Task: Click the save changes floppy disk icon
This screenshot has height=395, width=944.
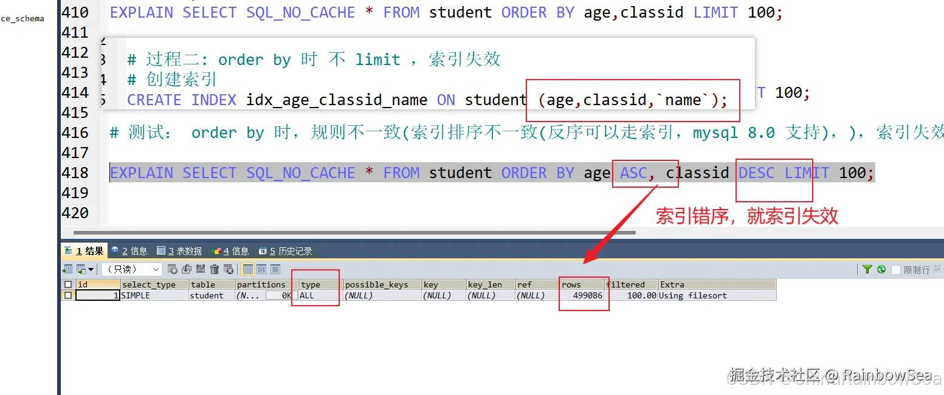Action: tap(201, 269)
